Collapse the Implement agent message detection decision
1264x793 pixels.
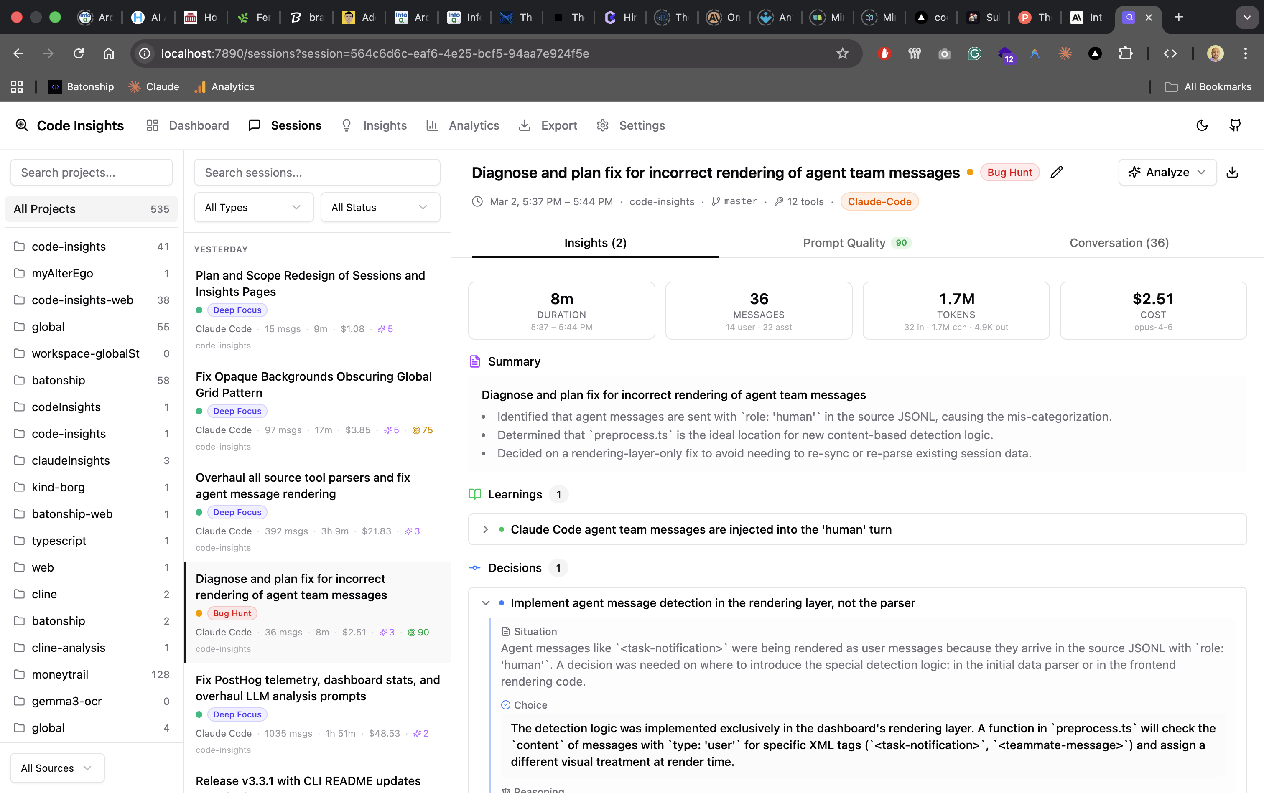point(485,602)
